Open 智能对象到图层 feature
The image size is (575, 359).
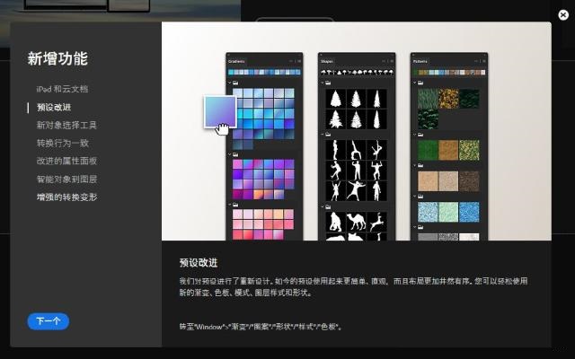(x=66, y=179)
